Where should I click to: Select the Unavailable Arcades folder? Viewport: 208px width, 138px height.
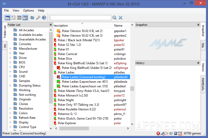(x=32, y=39)
